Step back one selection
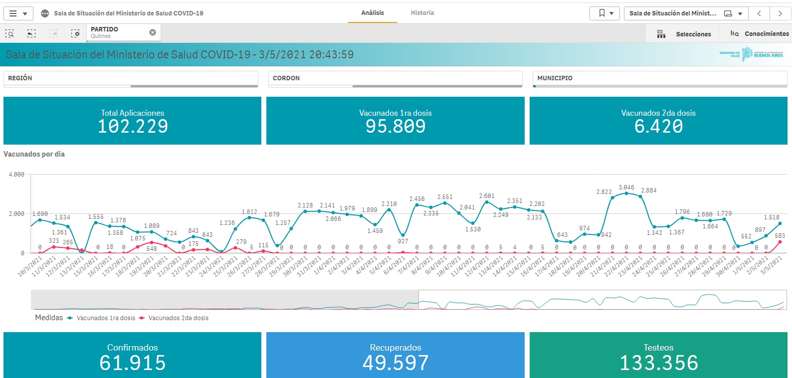The height and width of the screenshot is (378, 792). (31, 33)
